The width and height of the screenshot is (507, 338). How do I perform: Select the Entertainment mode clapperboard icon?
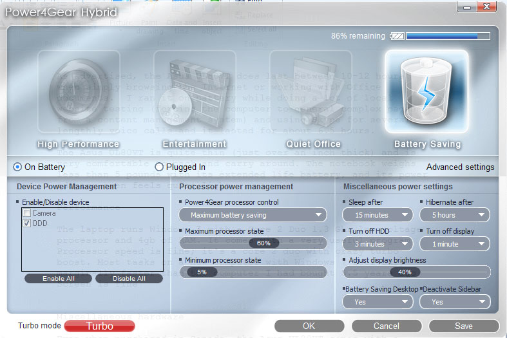click(x=195, y=92)
